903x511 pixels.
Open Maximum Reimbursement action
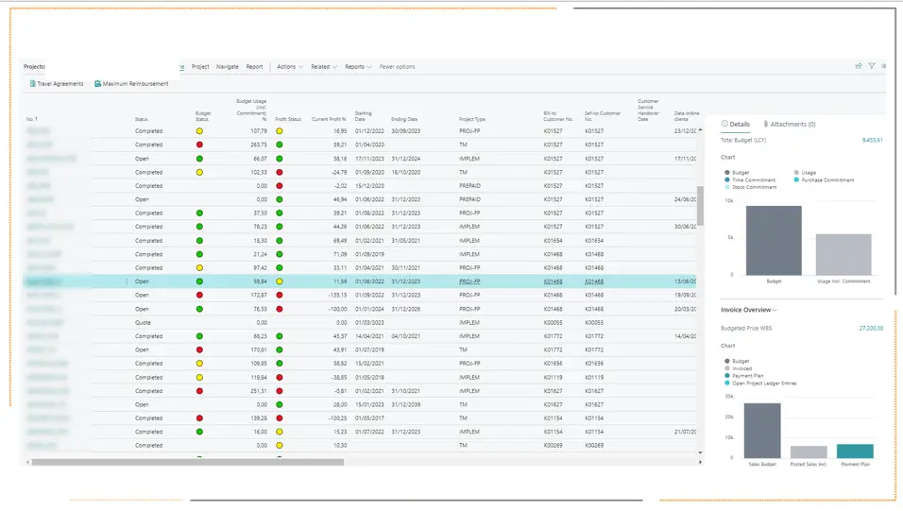tap(131, 83)
